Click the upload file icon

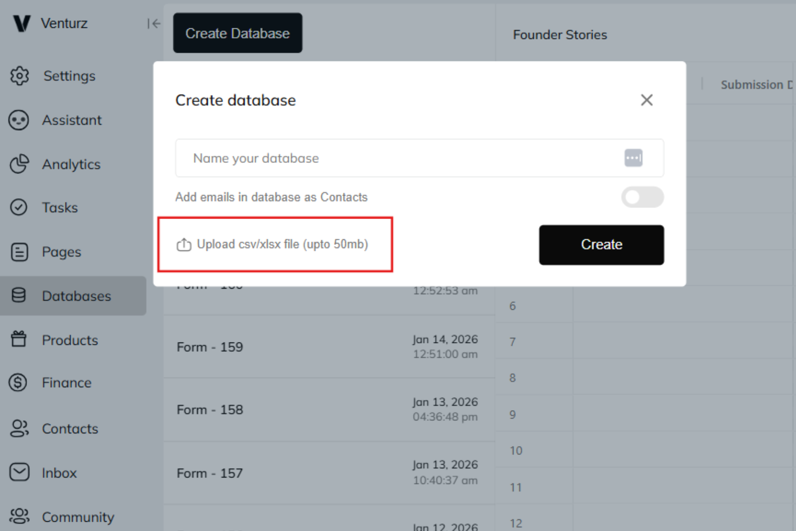[x=184, y=245]
